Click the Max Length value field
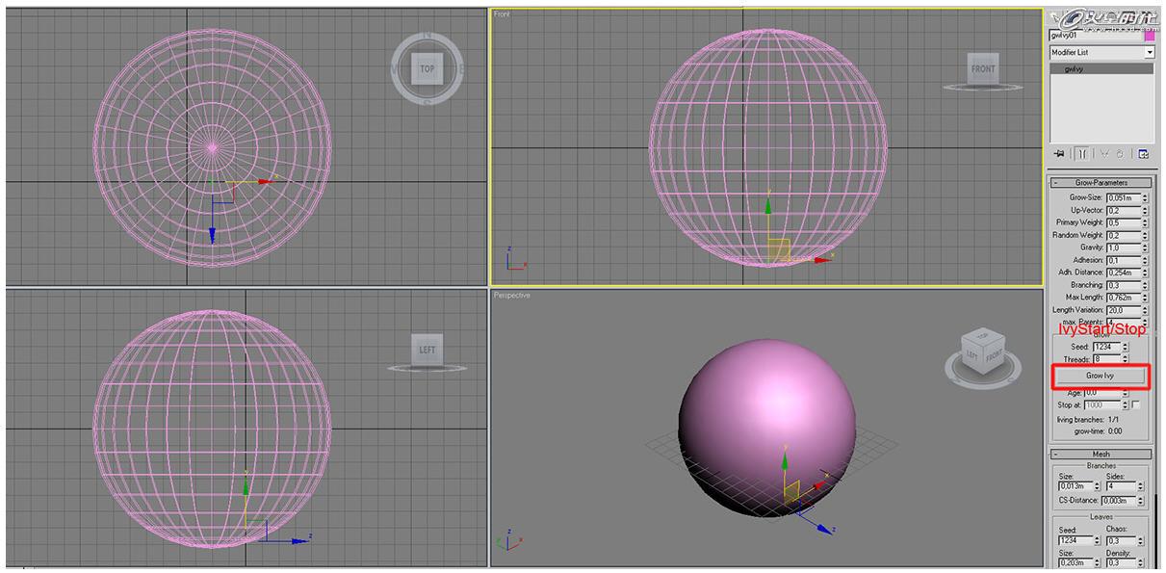1166x573 pixels. pos(1124,298)
